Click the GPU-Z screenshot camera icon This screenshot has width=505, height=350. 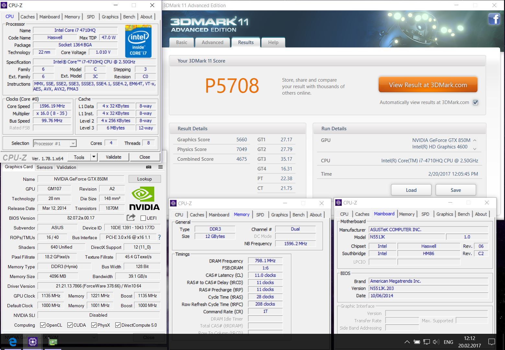[149, 167]
